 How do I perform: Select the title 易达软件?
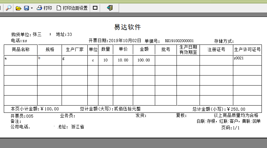coord(128,27)
